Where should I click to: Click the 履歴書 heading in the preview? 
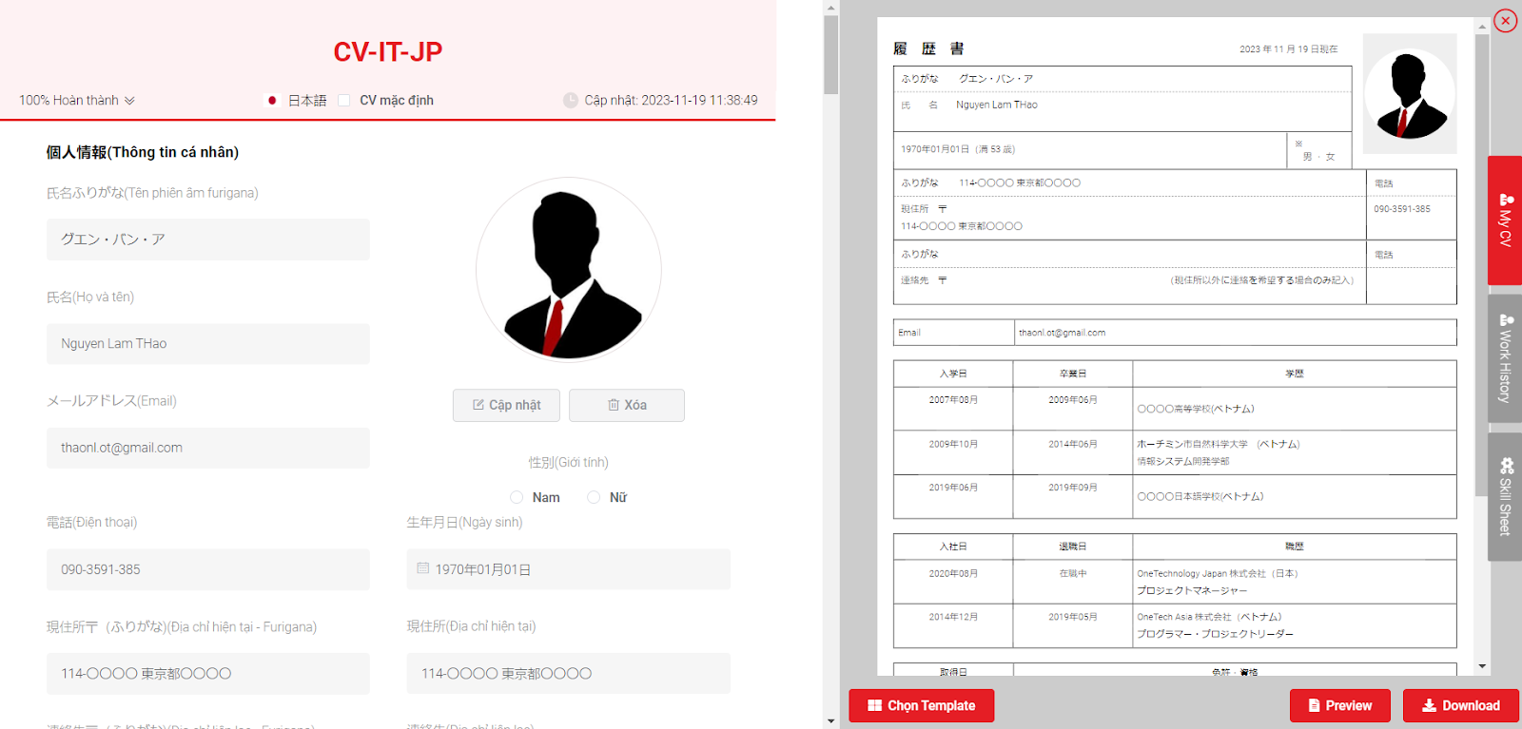[929, 48]
